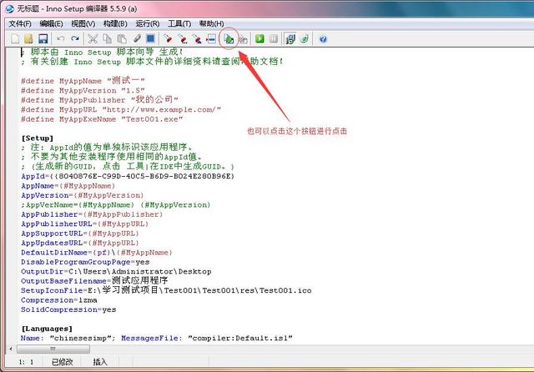Copy the selection using the toolbar icon
The width and height of the screenshot is (534, 372).
click(x=108, y=39)
